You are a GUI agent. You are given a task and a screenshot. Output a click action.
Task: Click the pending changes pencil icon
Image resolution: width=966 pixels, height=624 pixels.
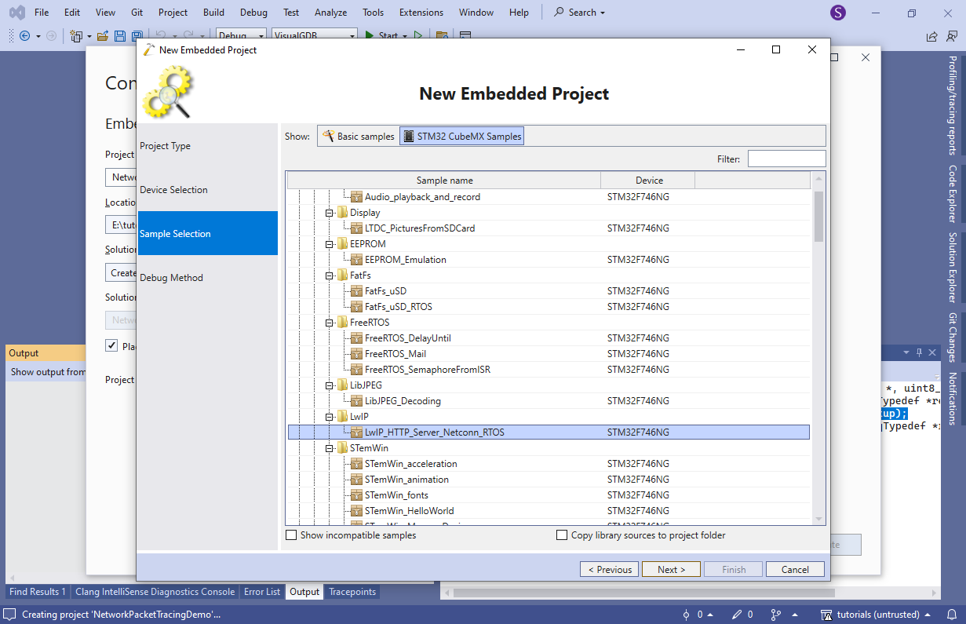coord(737,615)
